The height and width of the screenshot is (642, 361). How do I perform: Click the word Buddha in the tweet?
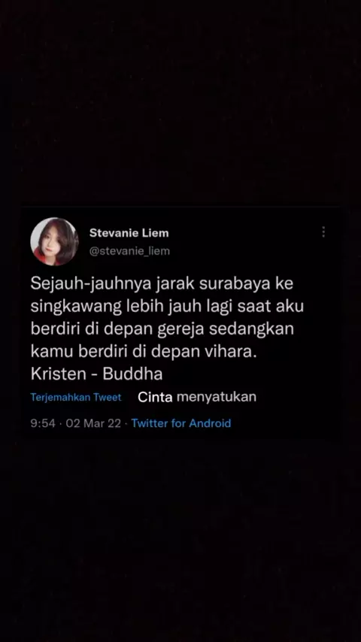point(132,374)
